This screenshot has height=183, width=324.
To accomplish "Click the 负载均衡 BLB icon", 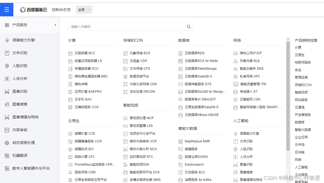I will (236, 61).
